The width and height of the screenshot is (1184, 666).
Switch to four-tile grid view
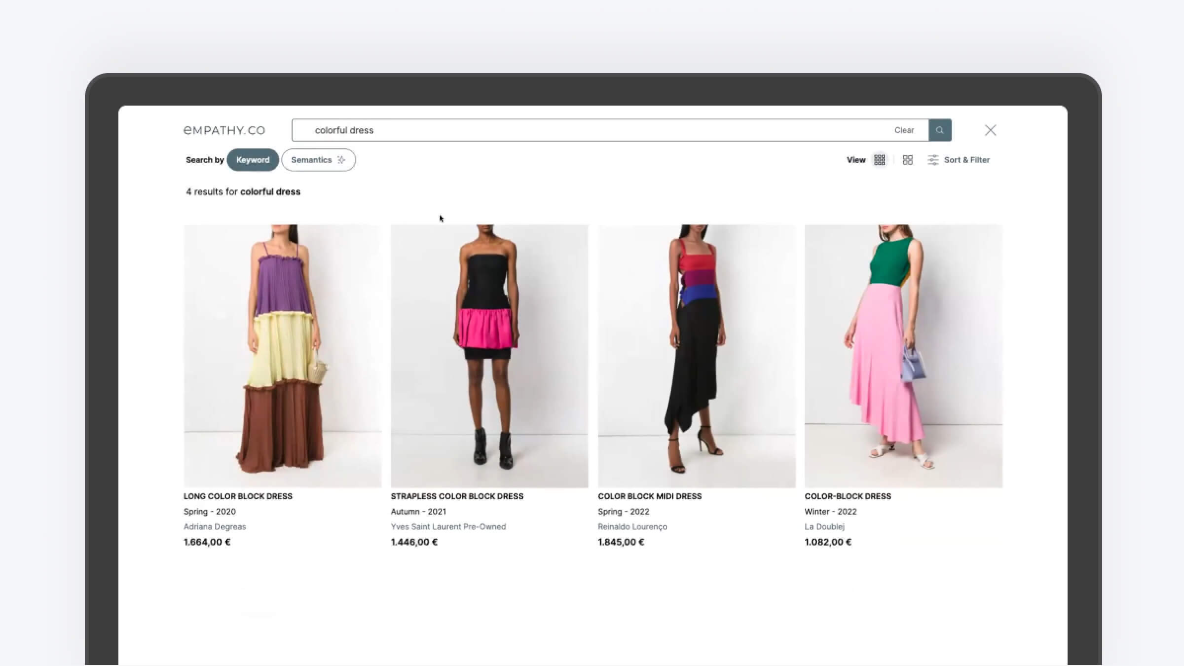[x=907, y=160]
